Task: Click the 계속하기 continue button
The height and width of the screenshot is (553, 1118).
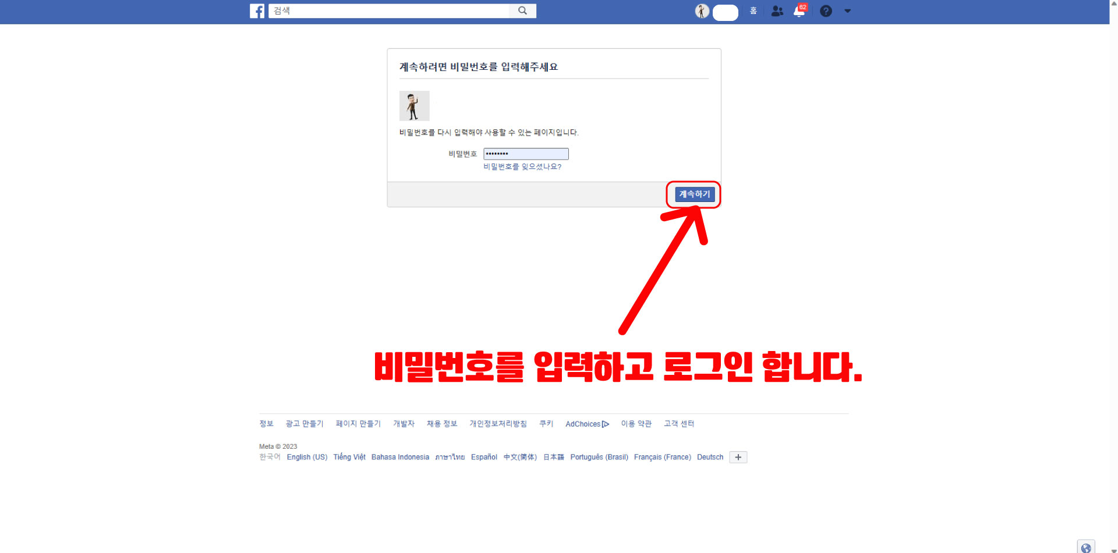Action: (695, 194)
